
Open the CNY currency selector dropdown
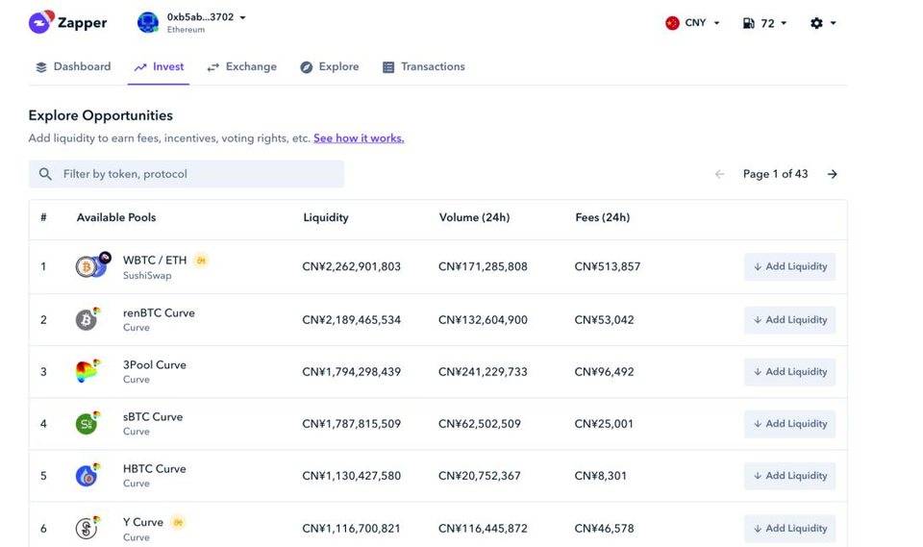pos(692,23)
